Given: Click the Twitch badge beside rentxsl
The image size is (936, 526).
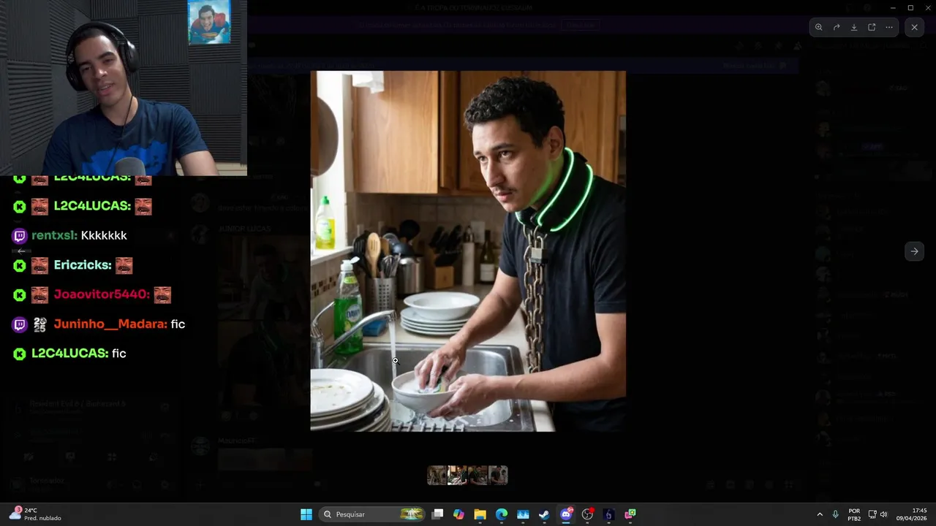Looking at the screenshot, I should pyautogui.click(x=20, y=236).
